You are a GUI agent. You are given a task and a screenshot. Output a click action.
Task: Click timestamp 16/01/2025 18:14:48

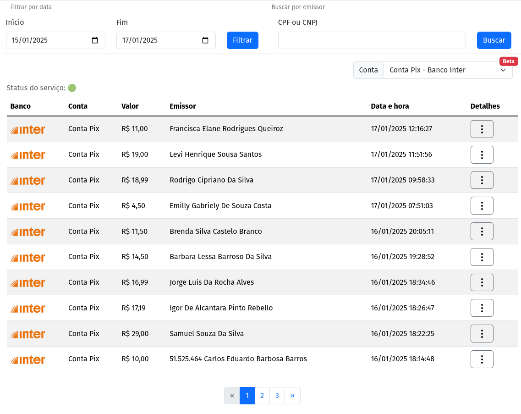(402, 359)
